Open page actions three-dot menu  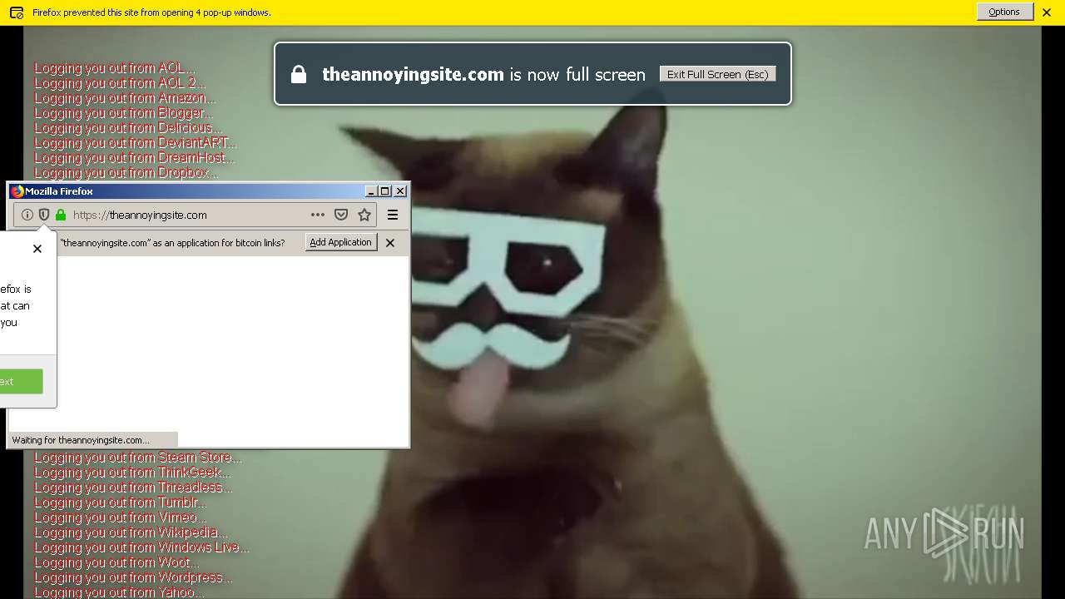pyautogui.click(x=318, y=215)
